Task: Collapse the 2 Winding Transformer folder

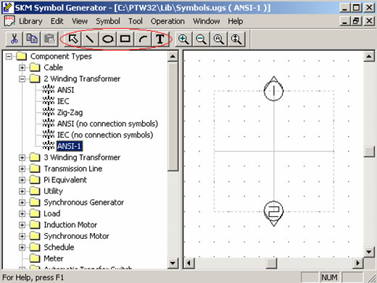Action: (22, 79)
